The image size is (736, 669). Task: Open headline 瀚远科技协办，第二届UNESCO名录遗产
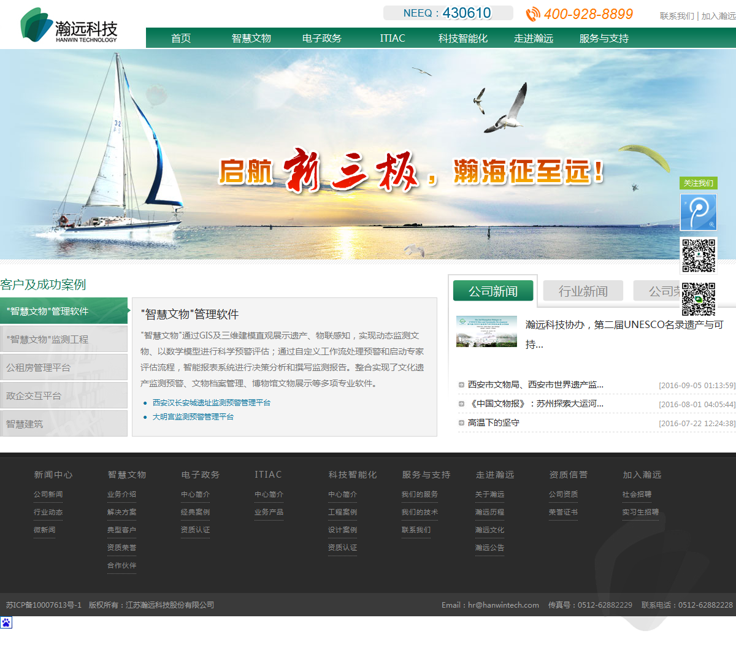point(624,334)
